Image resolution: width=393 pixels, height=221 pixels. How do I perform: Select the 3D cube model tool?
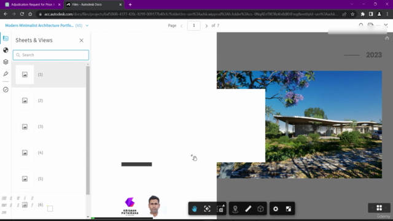pyautogui.click(x=260, y=209)
